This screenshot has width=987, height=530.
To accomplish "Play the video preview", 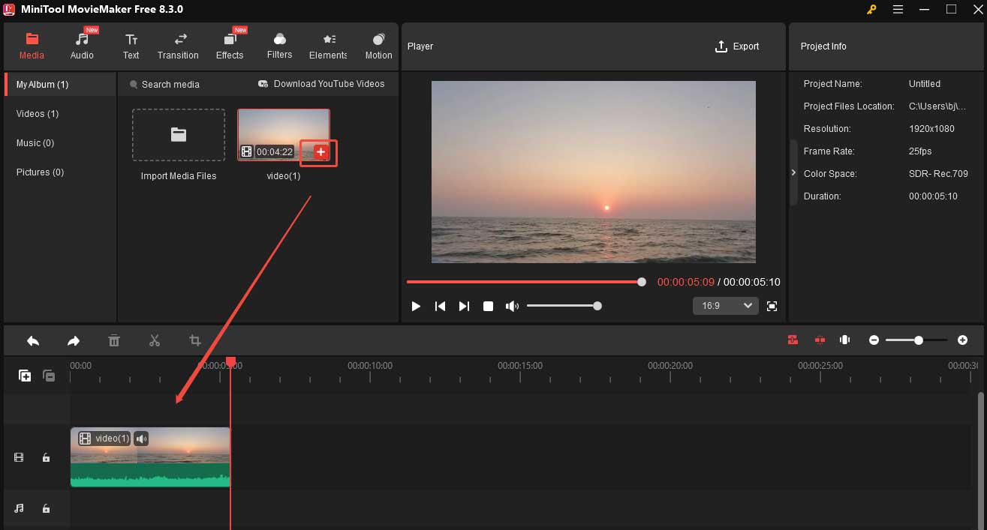I will click(416, 306).
